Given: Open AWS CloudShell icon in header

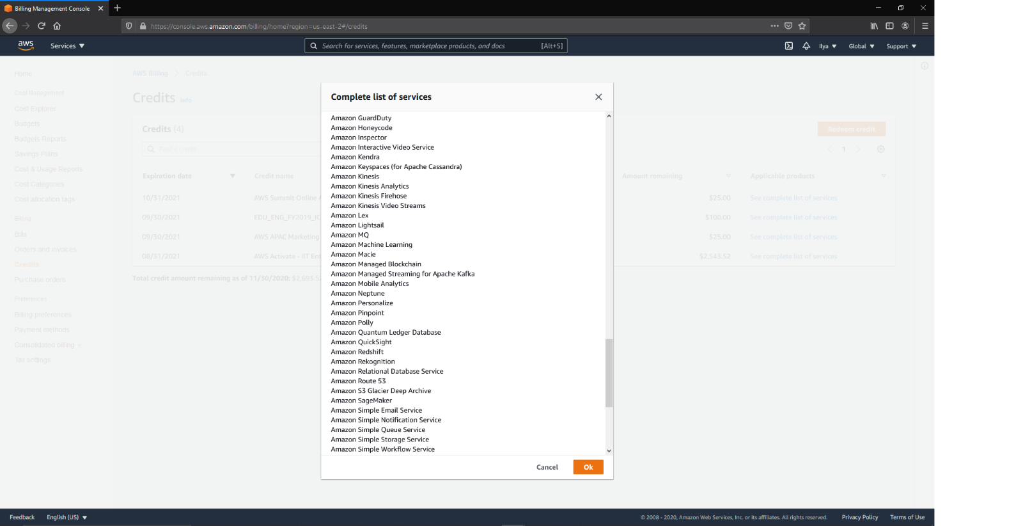Looking at the screenshot, I should pyautogui.click(x=788, y=46).
